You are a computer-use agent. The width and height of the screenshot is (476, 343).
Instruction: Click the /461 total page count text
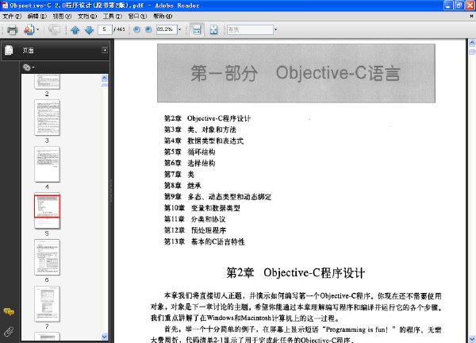coord(119,29)
